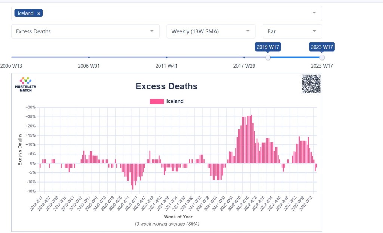Viewport: 383px width, 233px height.
Task: Click the Excess Deaths chart title
Action: (166, 86)
